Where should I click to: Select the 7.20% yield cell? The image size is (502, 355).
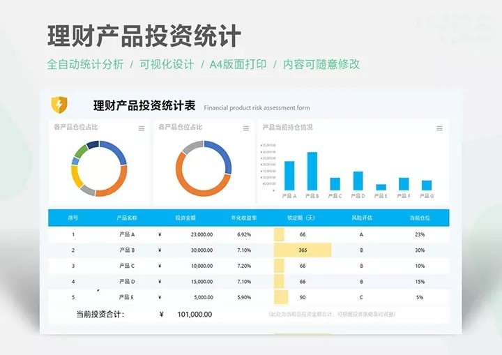244,266
